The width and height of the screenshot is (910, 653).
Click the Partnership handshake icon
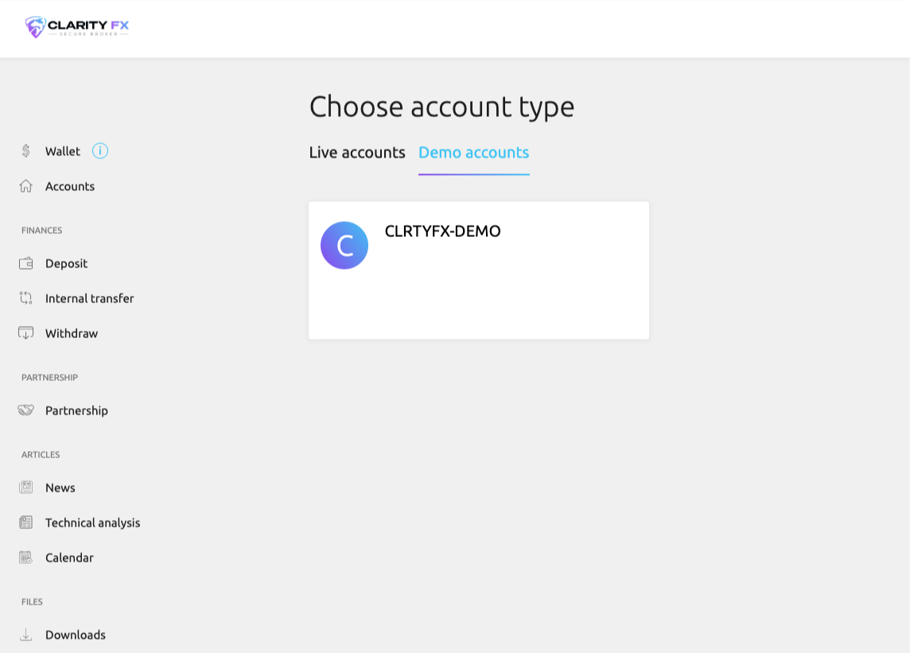(x=25, y=410)
